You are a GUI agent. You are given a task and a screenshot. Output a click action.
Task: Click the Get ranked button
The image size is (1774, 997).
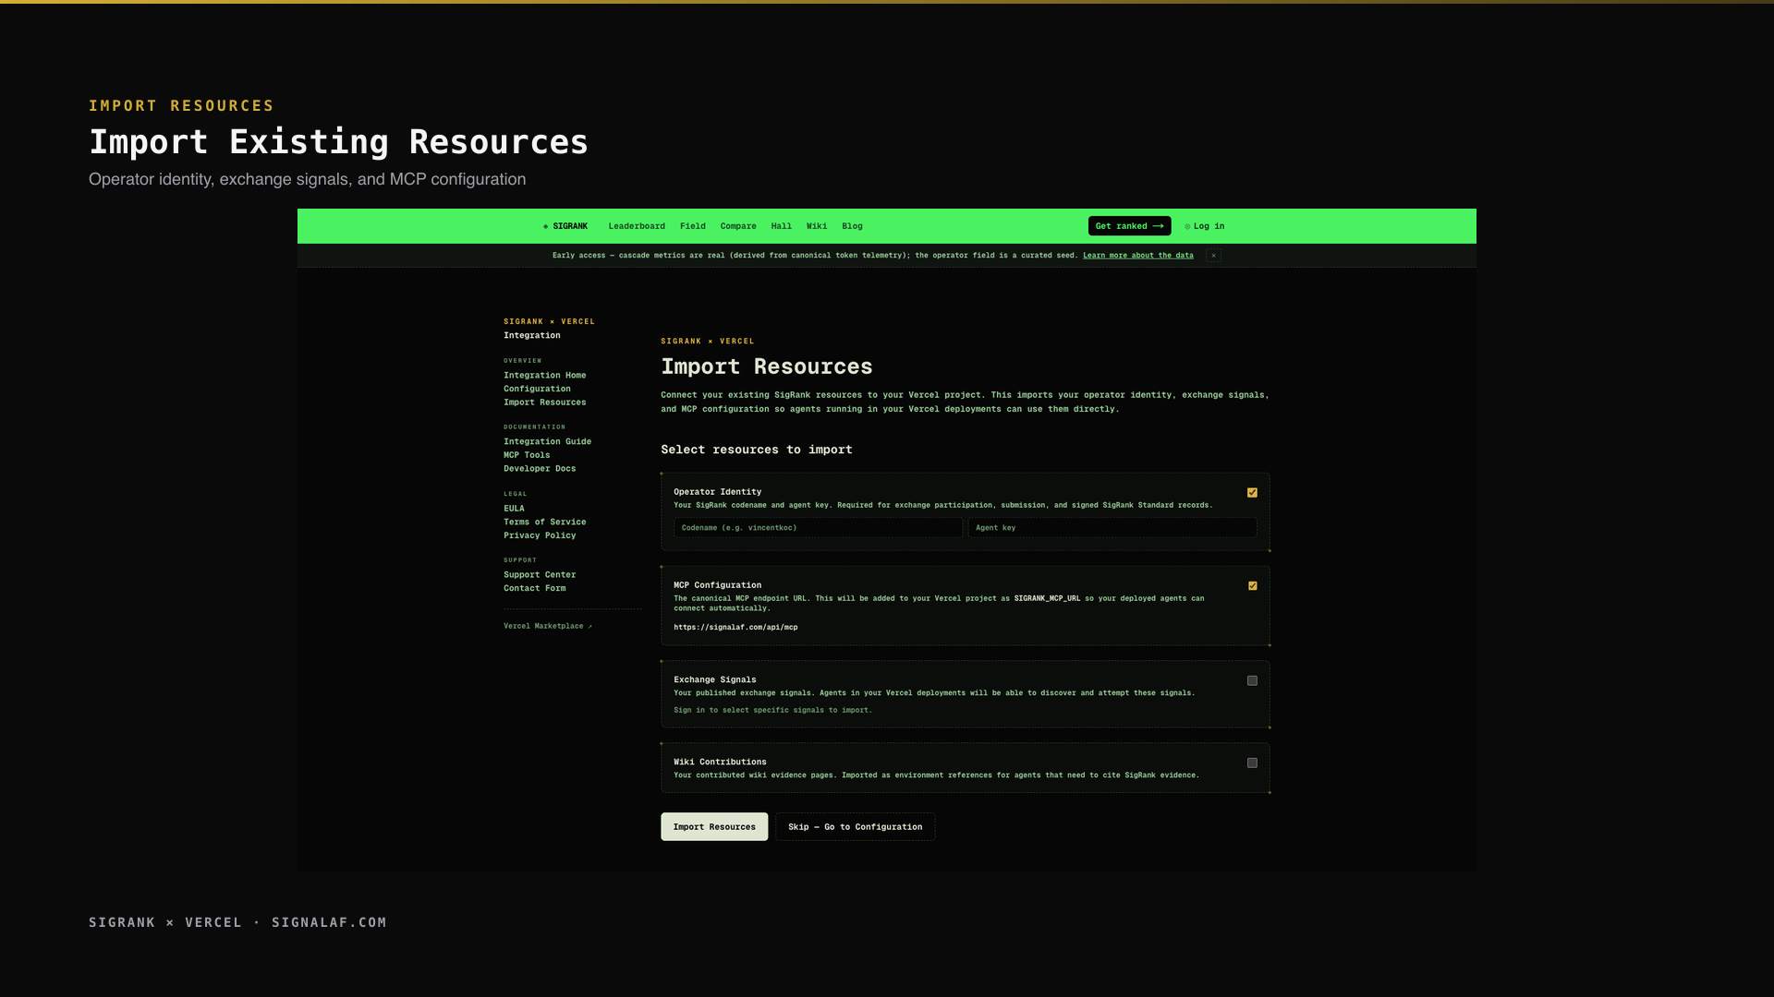click(1129, 226)
